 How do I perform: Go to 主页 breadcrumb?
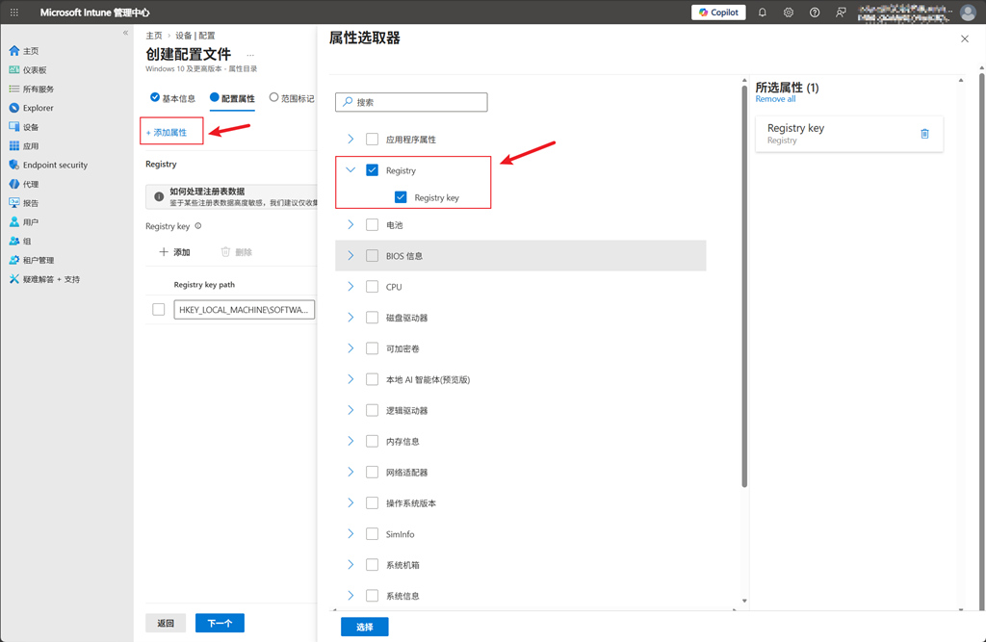point(154,36)
